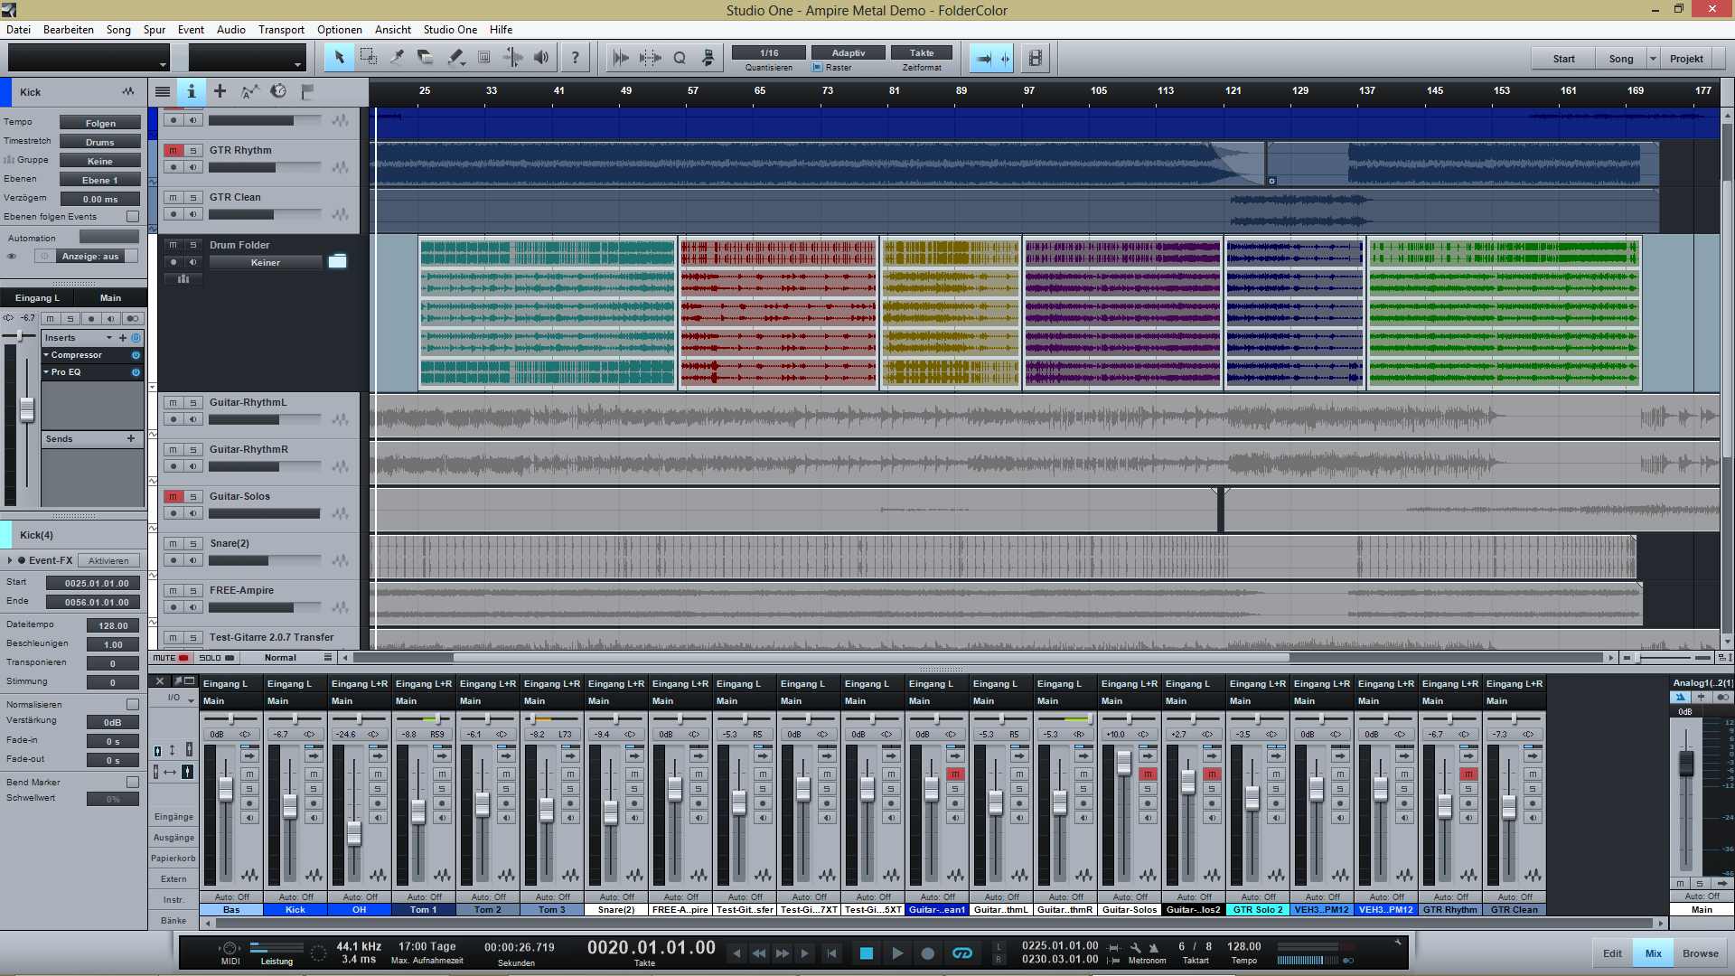Open the Ebenen Ebene 1 dropdown
The height and width of the screenshot is (976, 1735).
point(100,180)
